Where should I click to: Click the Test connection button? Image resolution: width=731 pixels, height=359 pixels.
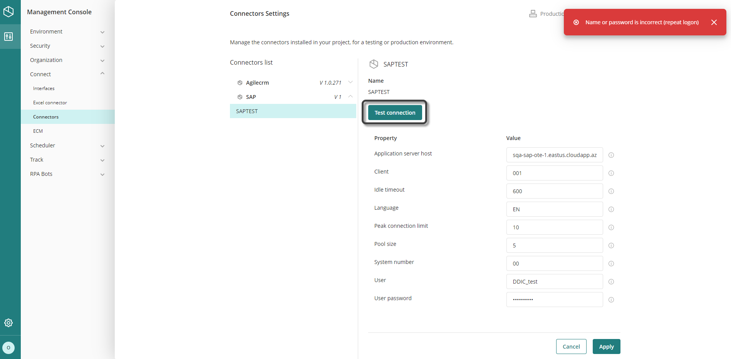pyautogui.click(x=395, y=113)
